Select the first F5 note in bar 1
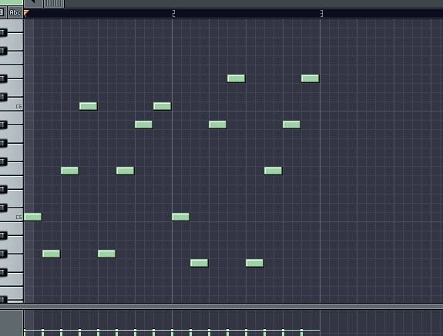443x336 pixels. coord(70,171)
